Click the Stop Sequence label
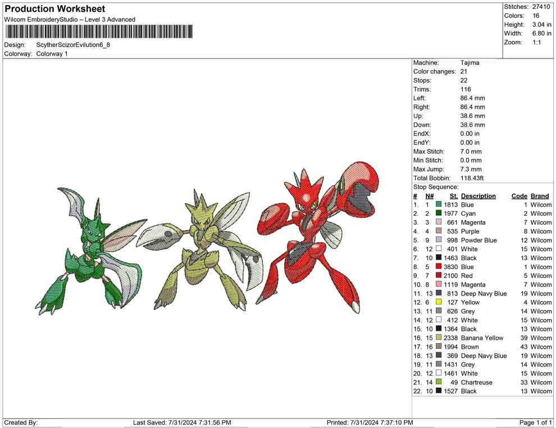The width and height of the screenshot is (556, 428). pyautogui.click(x=436, y=187)
